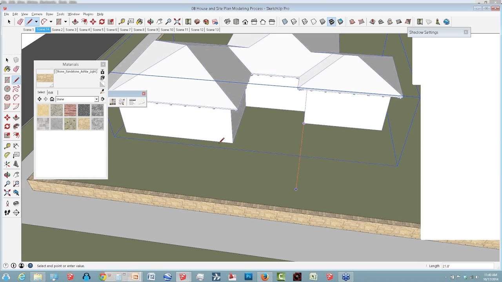
Task: Select the Protractor tool in left toolbar
Action: [x=7, y=155]
